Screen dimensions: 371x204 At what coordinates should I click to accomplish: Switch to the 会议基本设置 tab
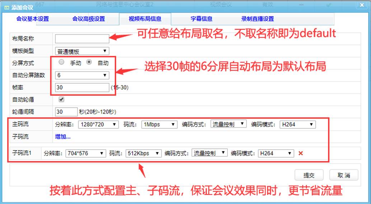[32, 19]
